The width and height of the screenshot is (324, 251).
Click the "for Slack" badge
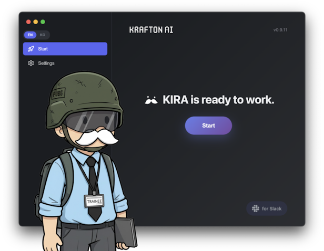(267, 208)
